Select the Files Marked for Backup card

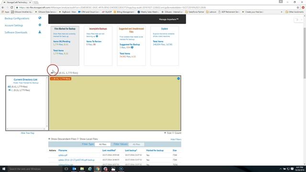[x=65, y=46]
